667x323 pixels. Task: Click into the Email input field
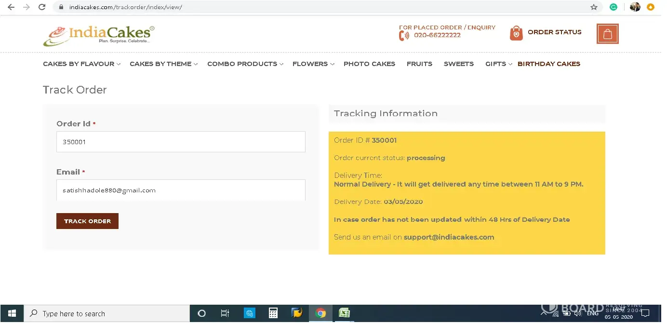pyautogui.click(x=181, y=190)
